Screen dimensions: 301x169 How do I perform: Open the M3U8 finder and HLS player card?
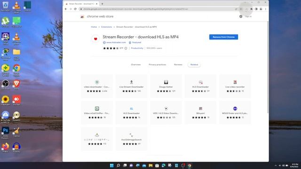point(235,113)
